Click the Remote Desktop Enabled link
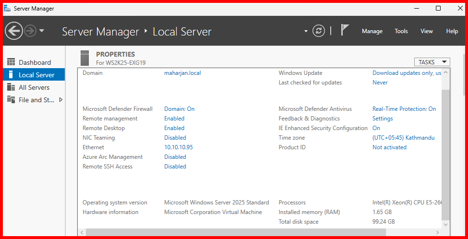Viewport: 468px width, 239px height. 174,128
